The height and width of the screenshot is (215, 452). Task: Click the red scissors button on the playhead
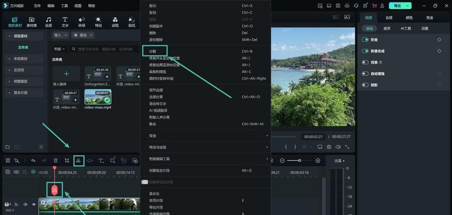tap(54, 190)
